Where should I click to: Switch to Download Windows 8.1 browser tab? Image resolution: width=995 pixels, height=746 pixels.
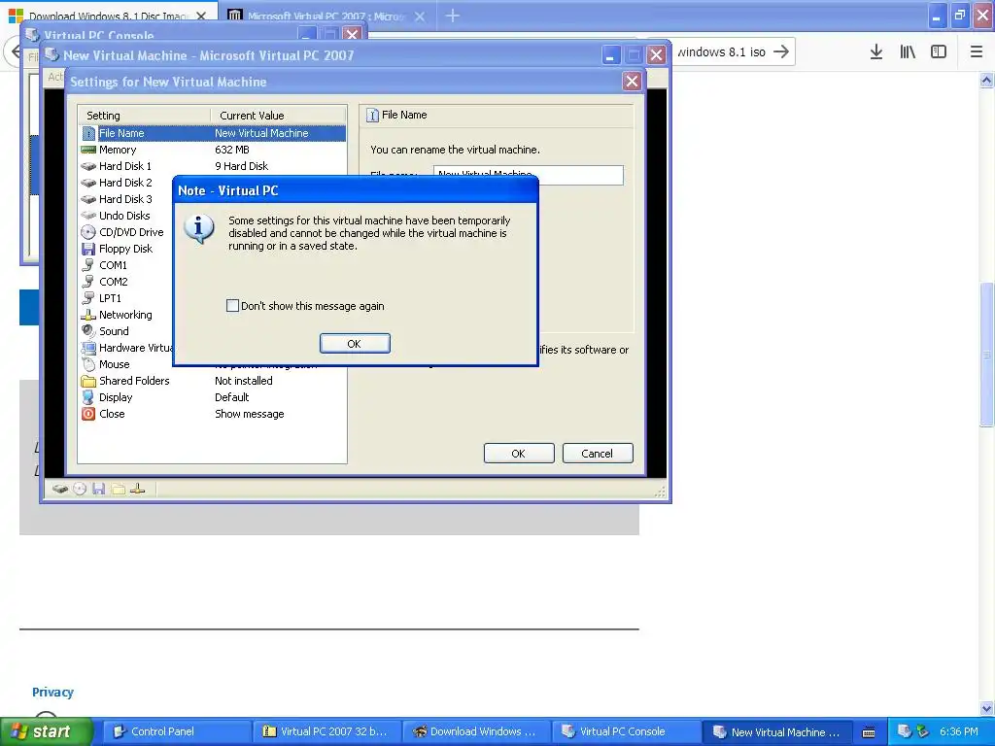109,16
